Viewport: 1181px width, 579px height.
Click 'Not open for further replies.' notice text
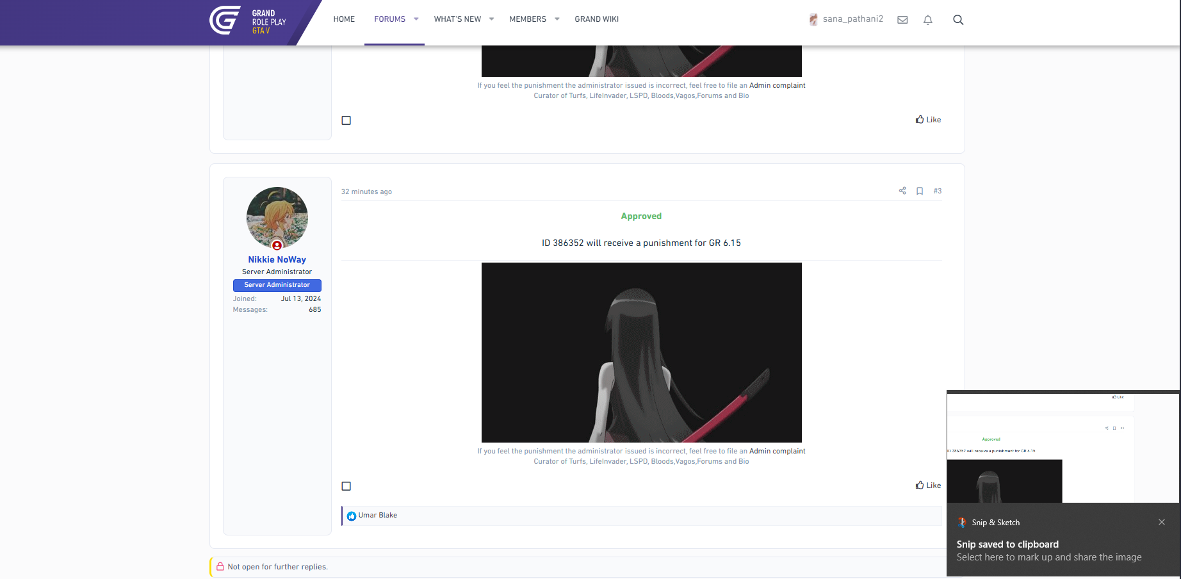[x=277, y=567]
